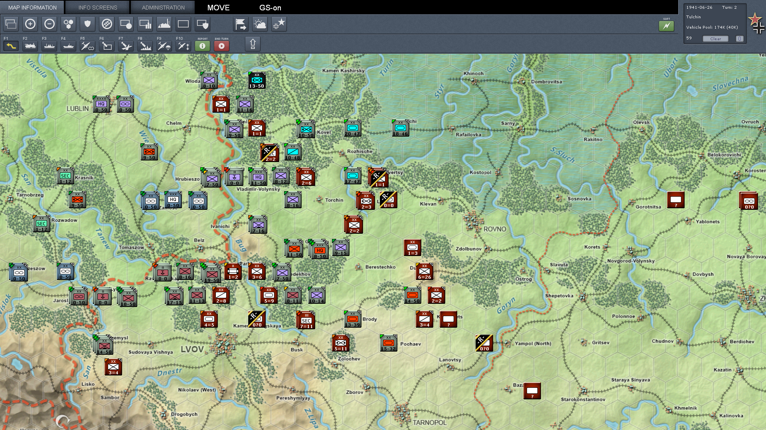Select the HQ 0-50 unit near Lublin

pyautogui.click(x=101, y=104)
